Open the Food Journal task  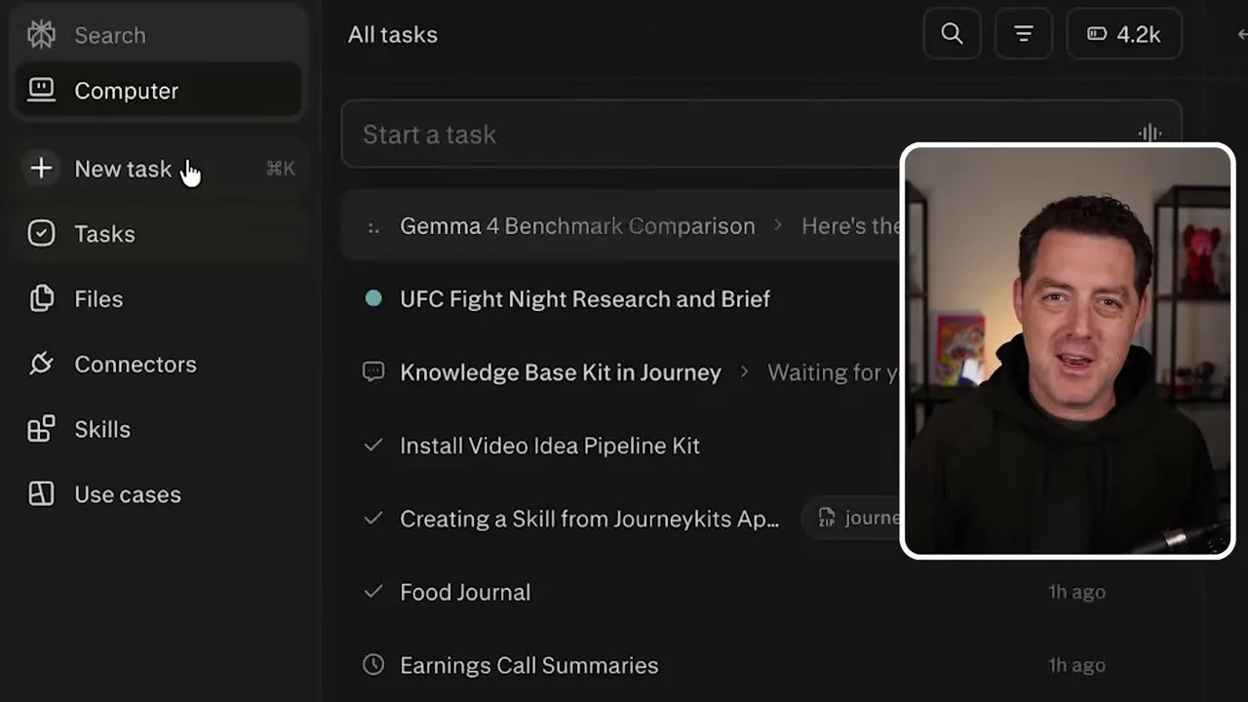tap(465, 592)
